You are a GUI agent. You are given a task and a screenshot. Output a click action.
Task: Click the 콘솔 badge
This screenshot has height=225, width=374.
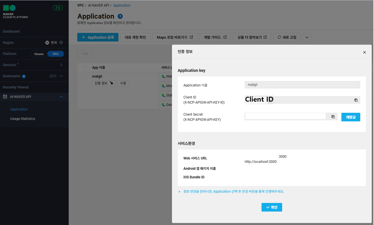[x=58, y=8]
